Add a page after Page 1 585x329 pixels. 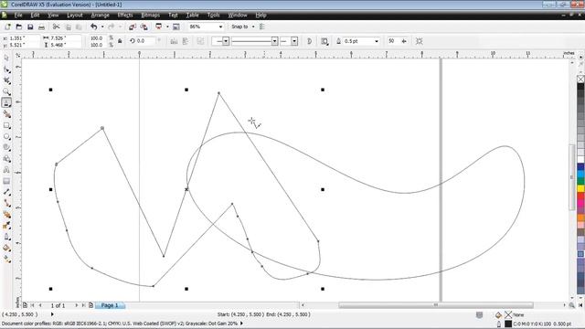pos(90,305)
